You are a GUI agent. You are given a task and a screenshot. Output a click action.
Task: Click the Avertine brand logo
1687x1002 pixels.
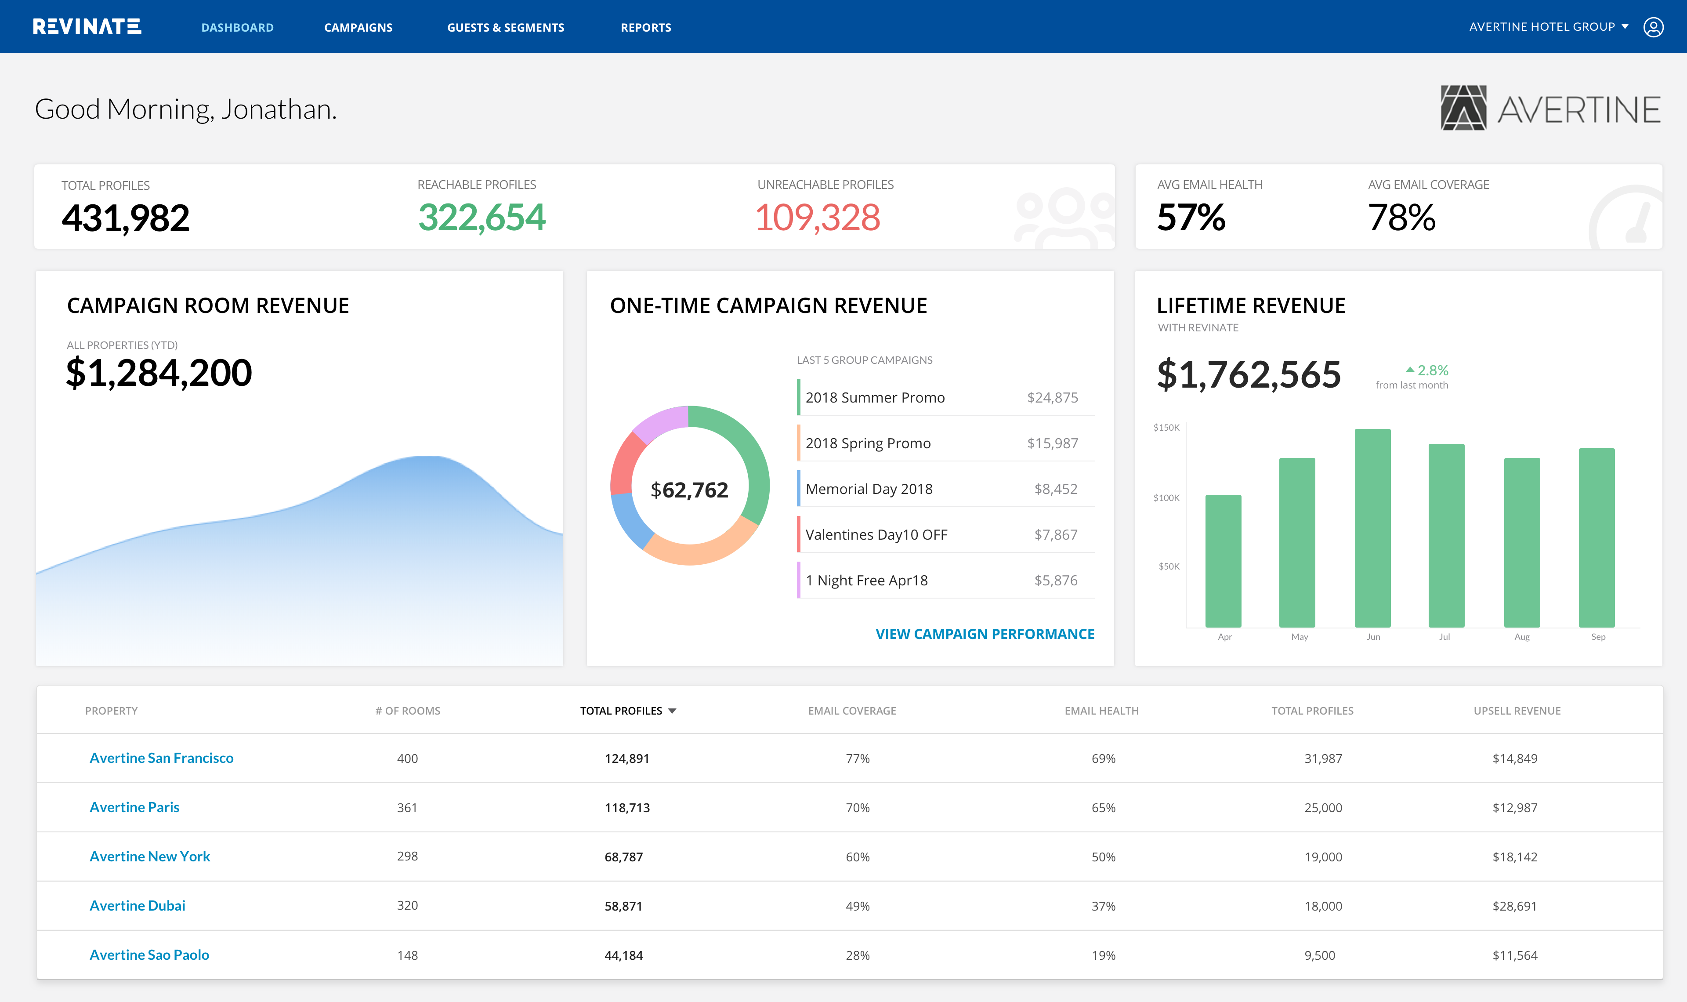[x=1550, y=108]
